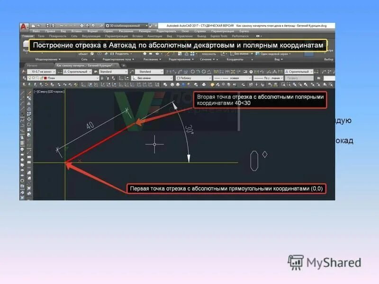Open the second Standard multileader style dropdown
Image resolution: width=379 pixels, height=284 pixels.
[149, 72]
